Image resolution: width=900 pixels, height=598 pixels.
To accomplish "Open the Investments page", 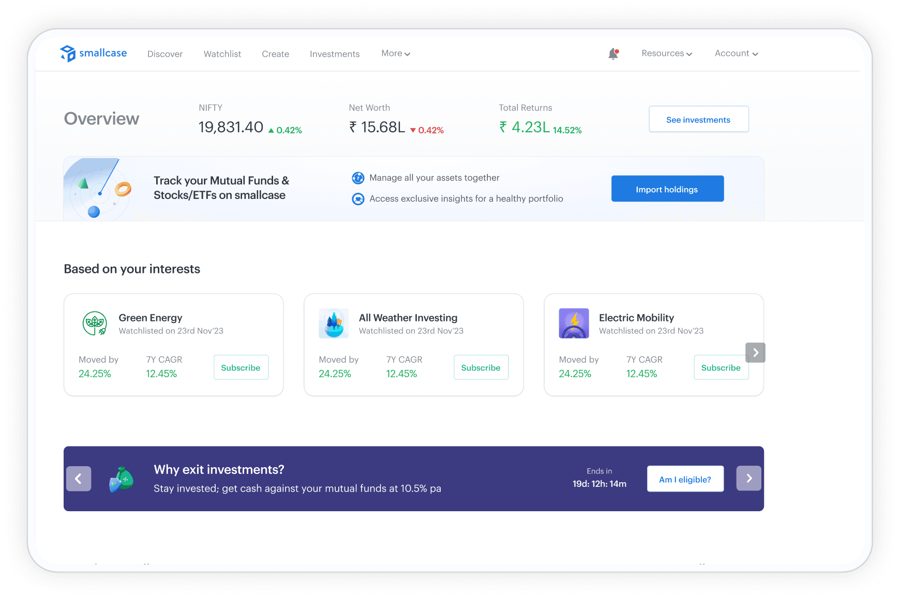I will point(335,54).
